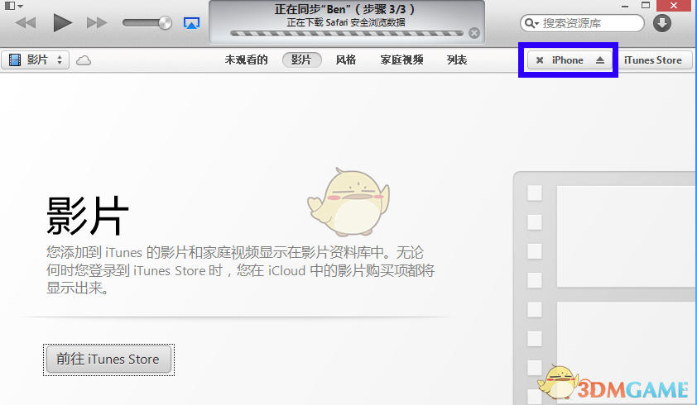Open the AirPlay output icon
This screenshot has width=697, height=405.
(x=191, y=23)
